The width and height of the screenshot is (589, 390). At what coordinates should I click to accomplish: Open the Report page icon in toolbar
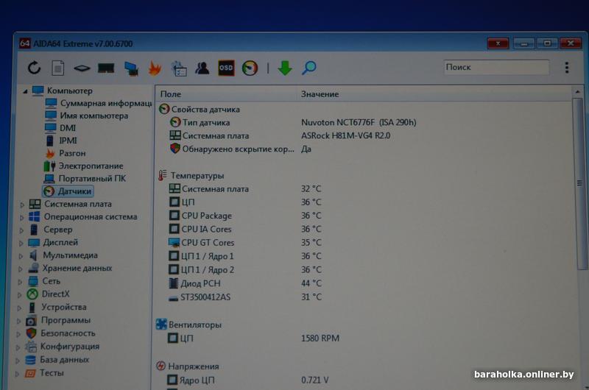coord(57,68)
